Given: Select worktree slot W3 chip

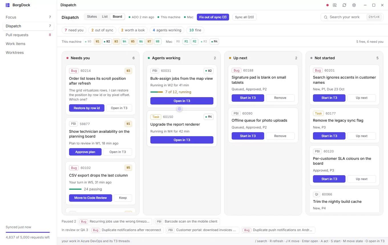Looking at the screenshot, I should [x=116, y=42].
